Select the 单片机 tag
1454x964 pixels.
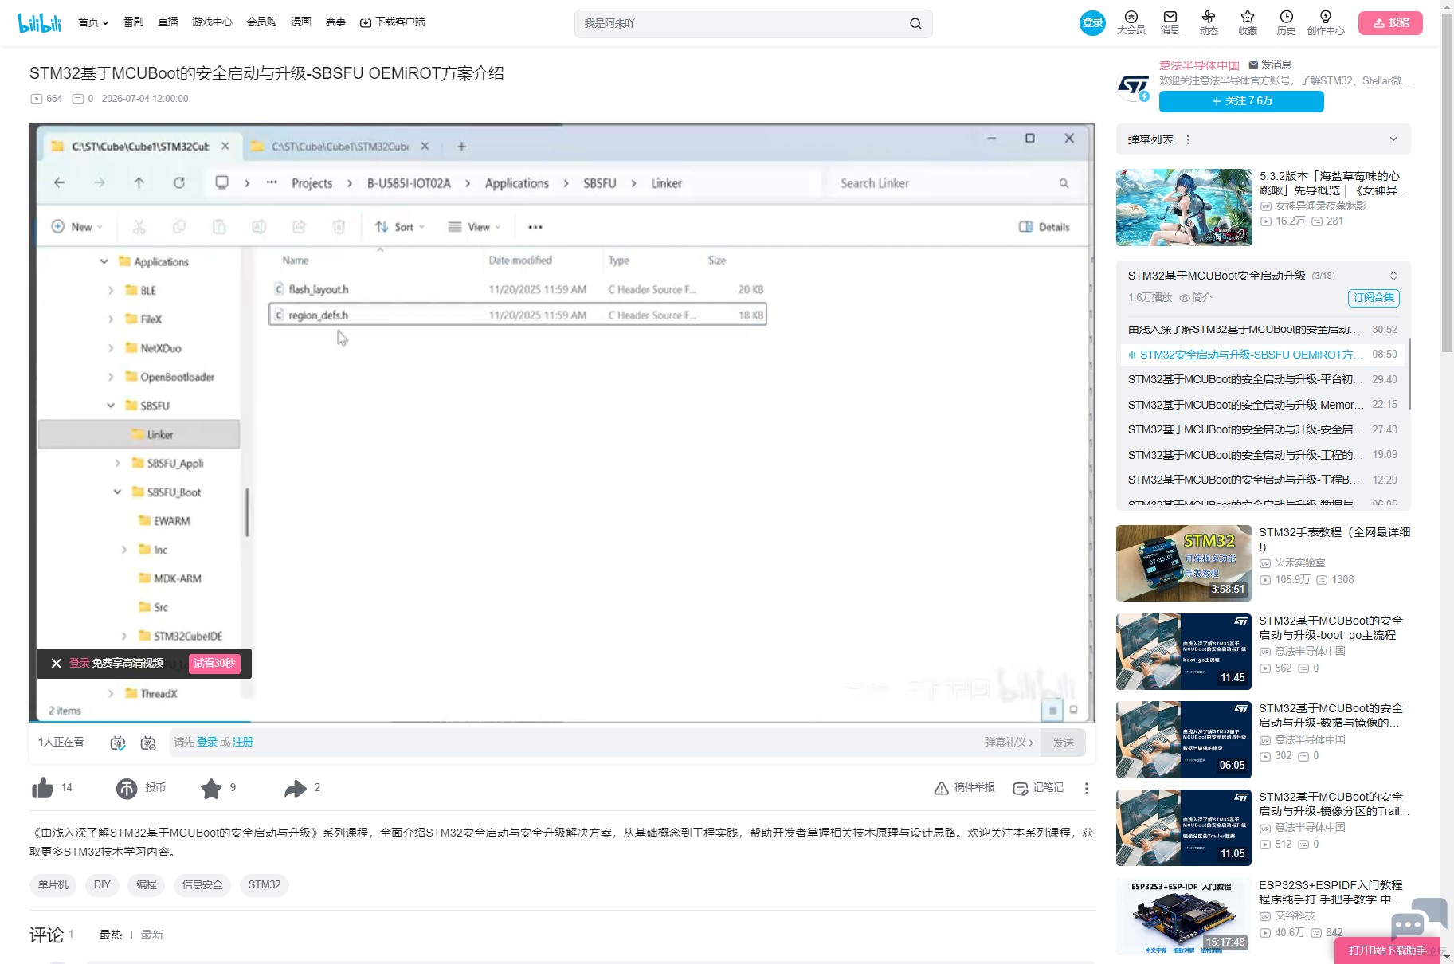53,884
